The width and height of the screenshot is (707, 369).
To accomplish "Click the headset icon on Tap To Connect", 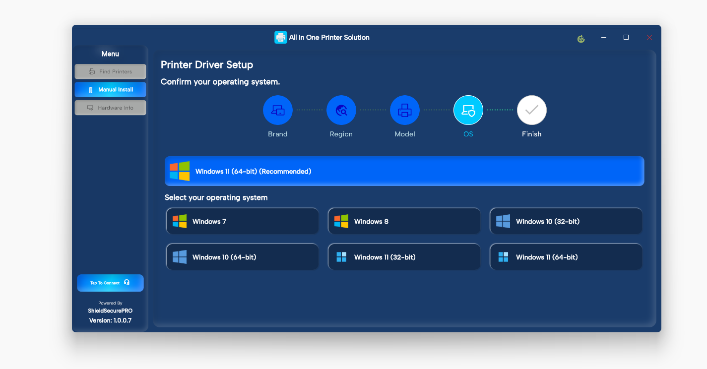I will click(x=127, y=283).
